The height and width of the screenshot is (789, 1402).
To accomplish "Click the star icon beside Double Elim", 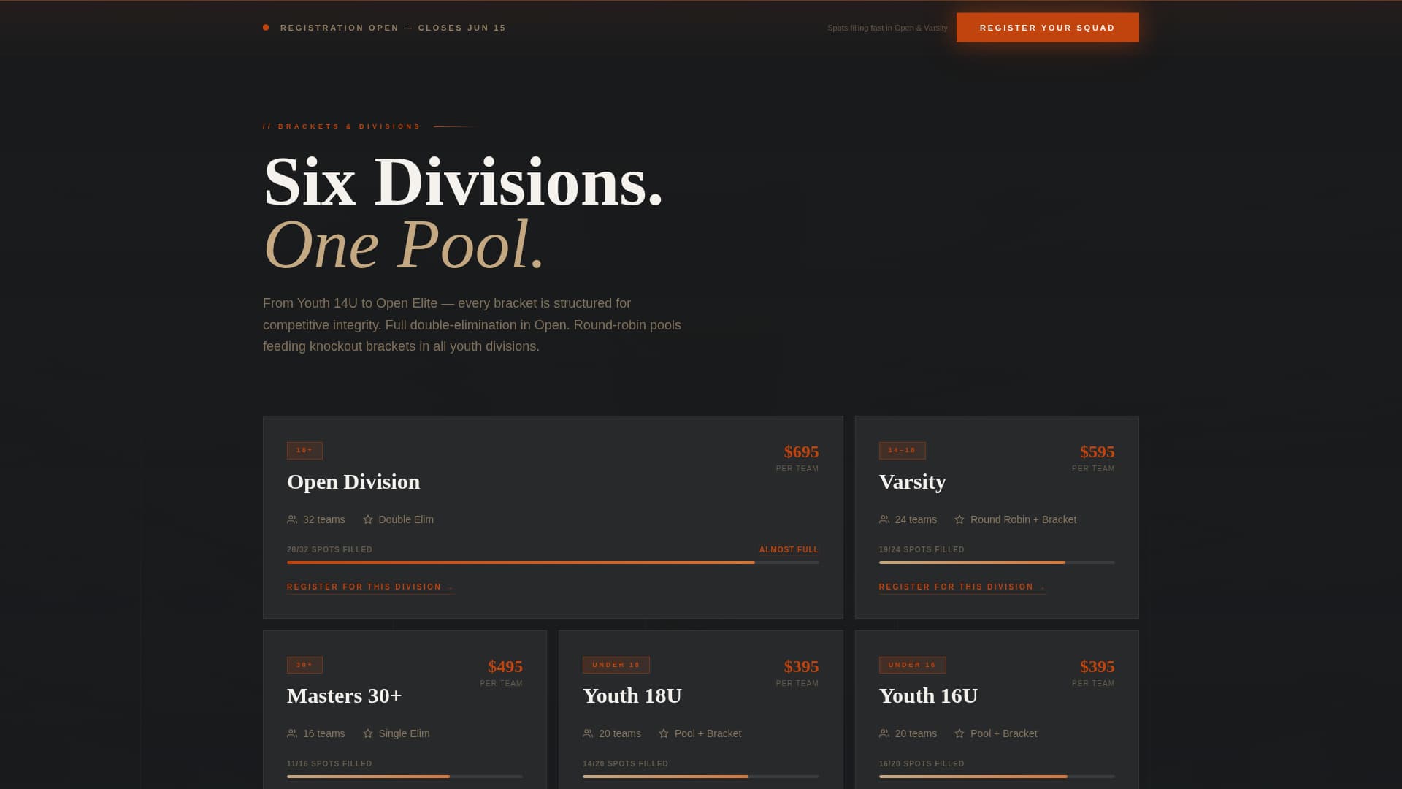I will coord(368,519).
